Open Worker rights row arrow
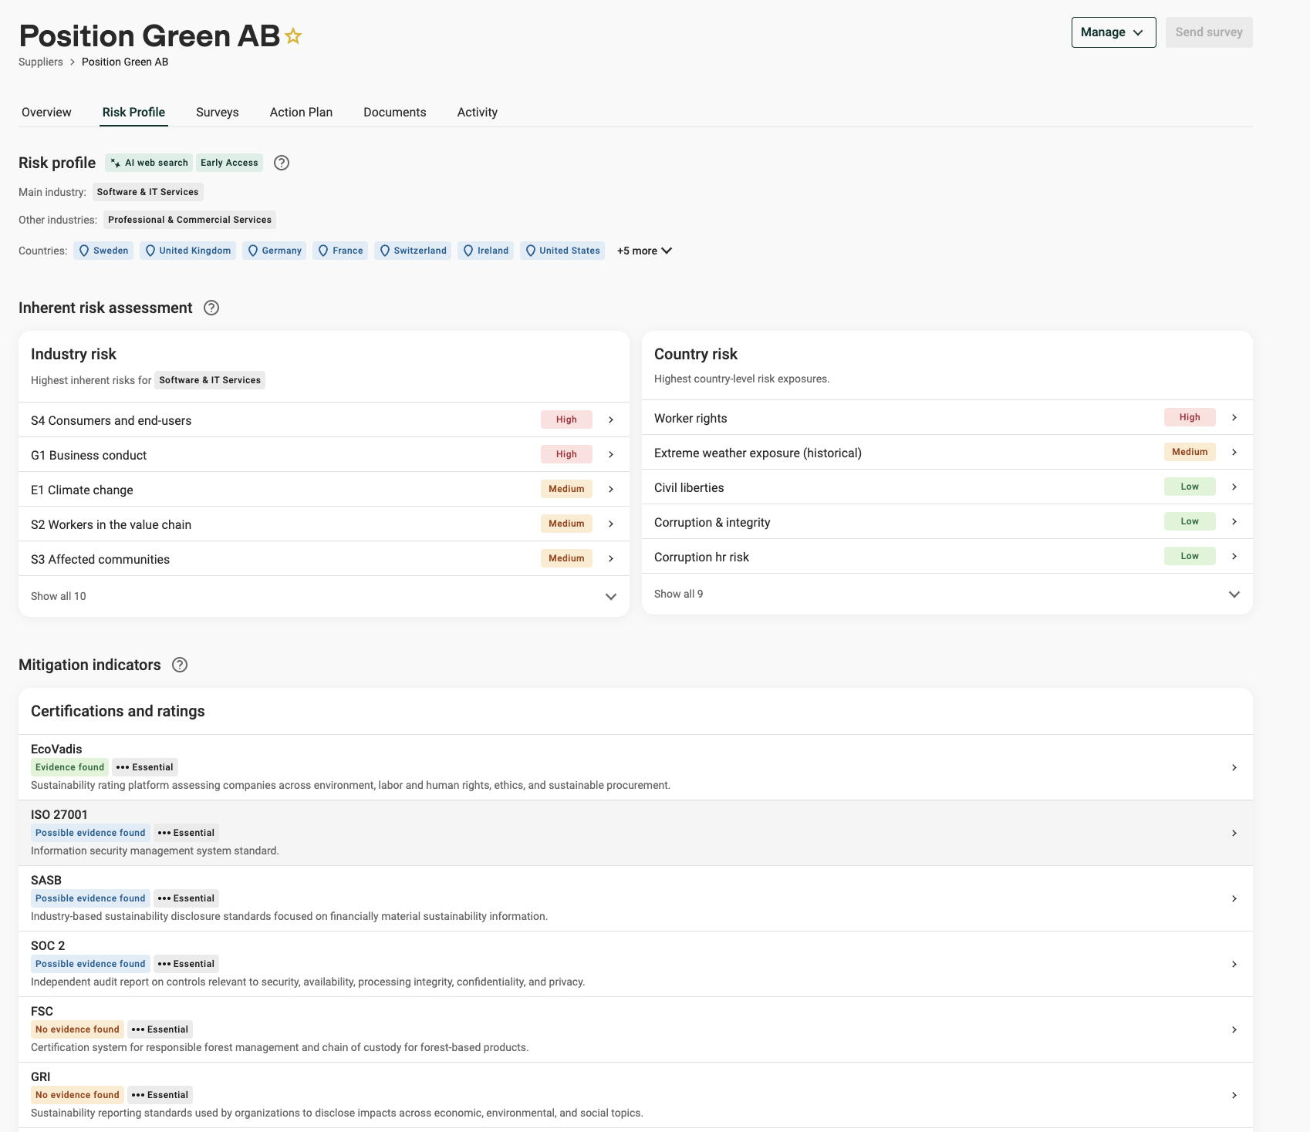This screenshot has height=1132, width=1310. 1234,417
